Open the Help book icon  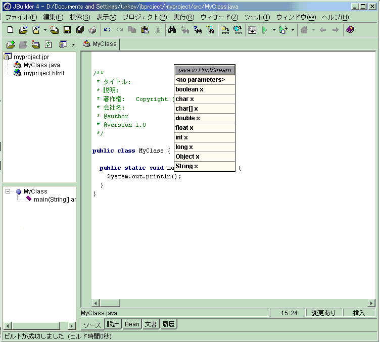350,30
